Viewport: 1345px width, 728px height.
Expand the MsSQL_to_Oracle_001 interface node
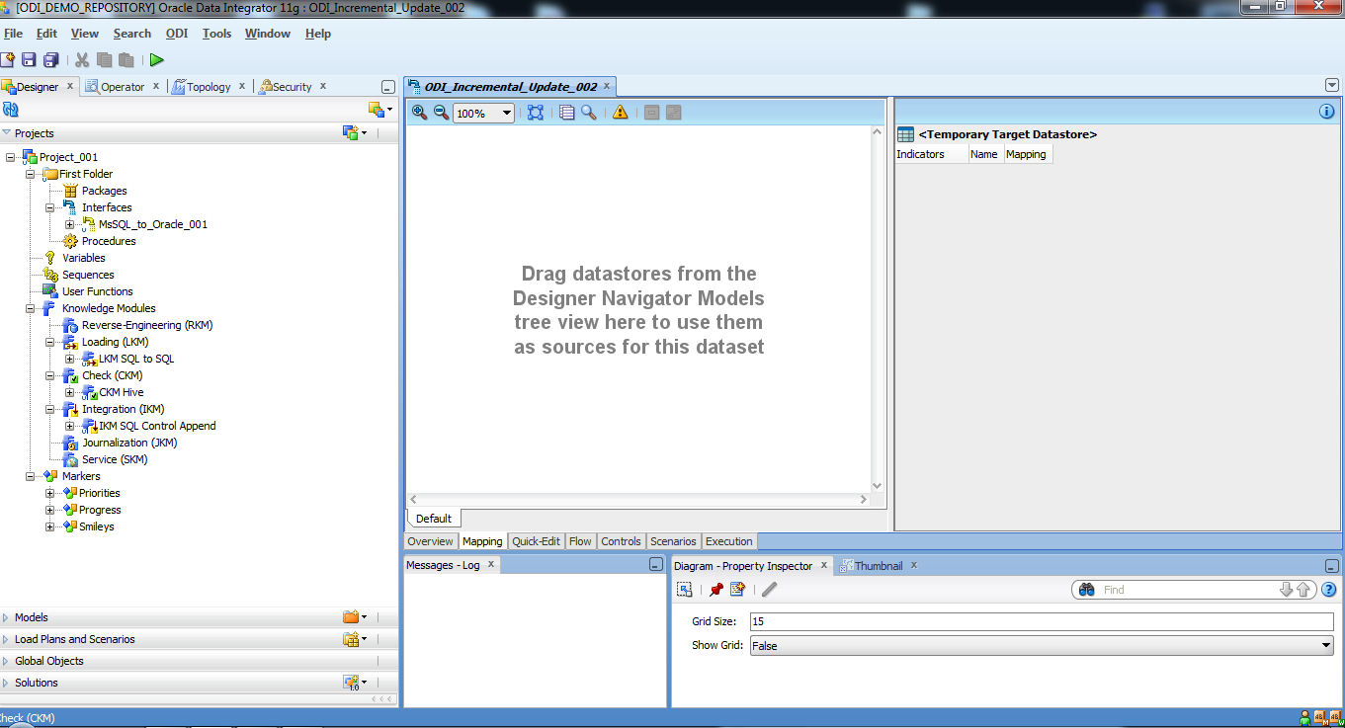69,224
